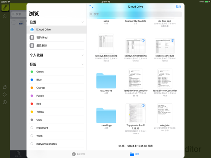Image resolution: width=211 pixels, height=158 pixels.
Task: Open ski_trip_cost file label
Action: [165, 21]
